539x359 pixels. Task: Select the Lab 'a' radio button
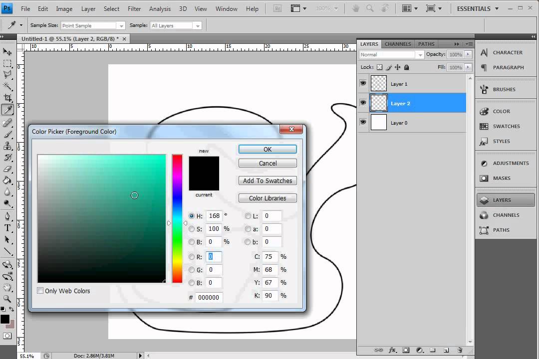[x=248, y=229]
